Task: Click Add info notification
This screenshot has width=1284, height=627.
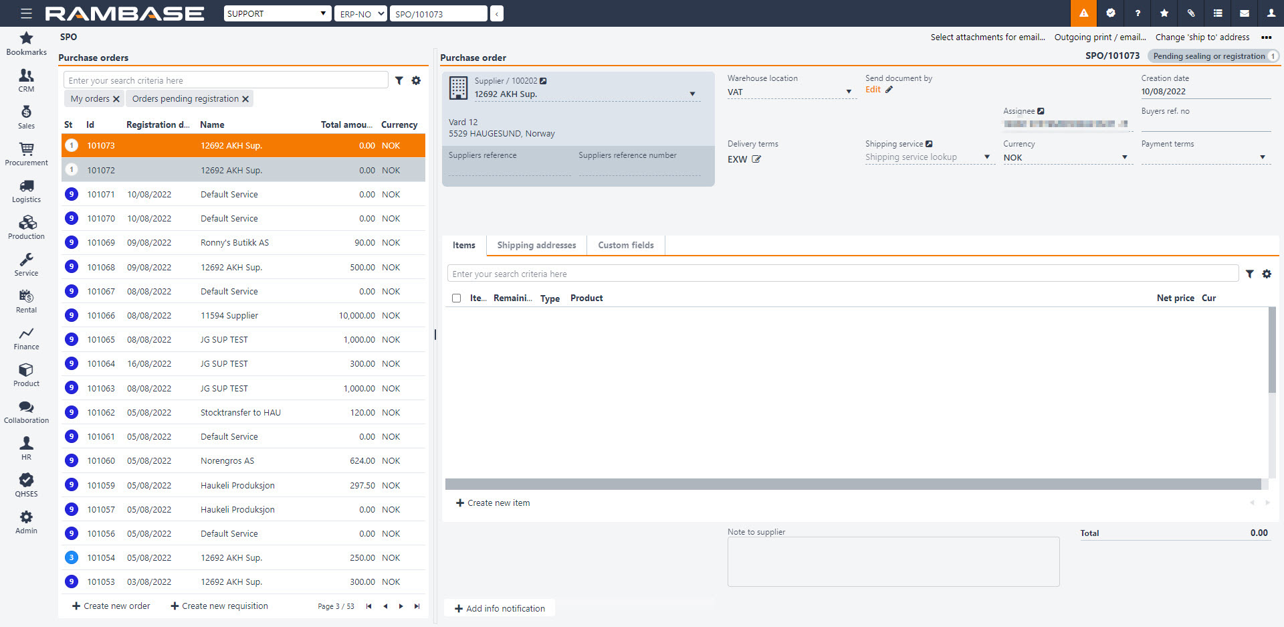Action: [x=500, y=608]
